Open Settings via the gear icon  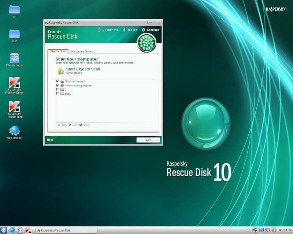click(143, 30)
